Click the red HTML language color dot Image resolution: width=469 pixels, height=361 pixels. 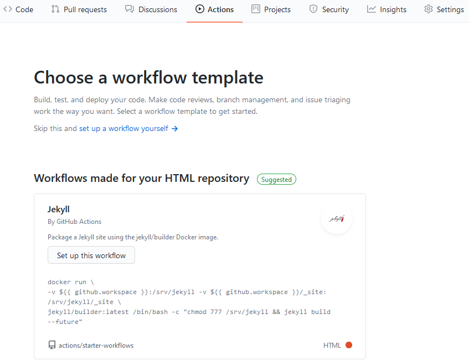click(x=349, y=346)
